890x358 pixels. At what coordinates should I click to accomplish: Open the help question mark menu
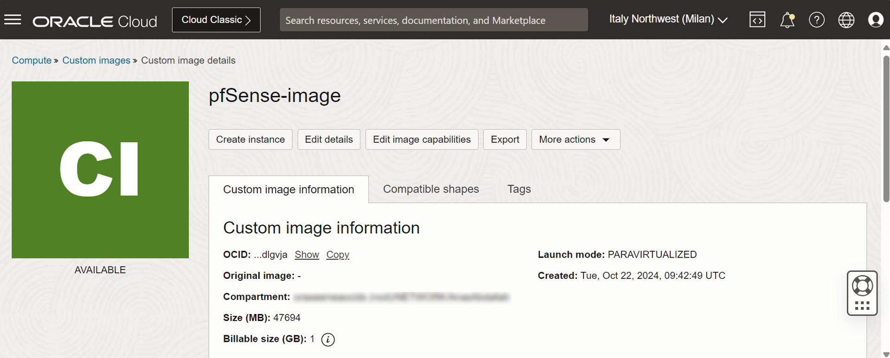tap(816, 20)
